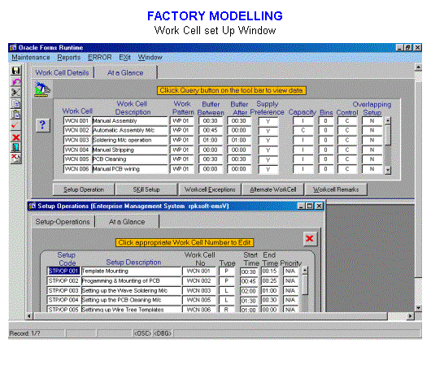Click Start Time 02:00 for STP/OP 003
Image resolution: width=431 pixels, height=365 pixels.
[x=249, y=291]
